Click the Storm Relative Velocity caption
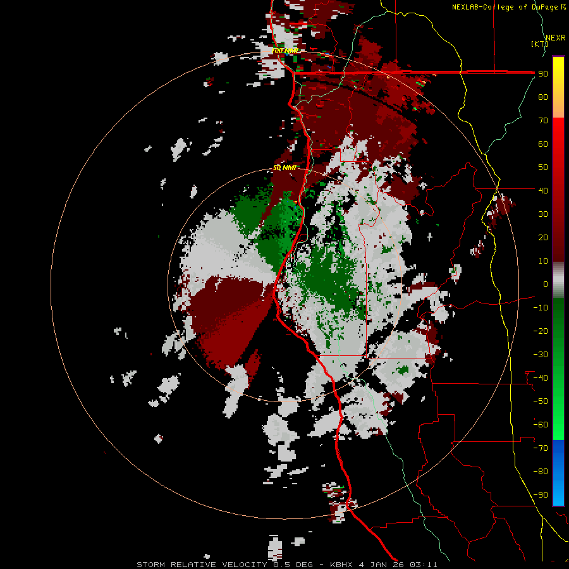The image size is (569, 569). 286,565
